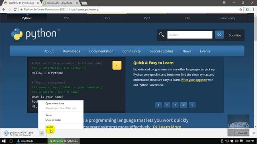Click the Search input field
The height and width of the screenshot is (144, 257).
pos(190,35)
